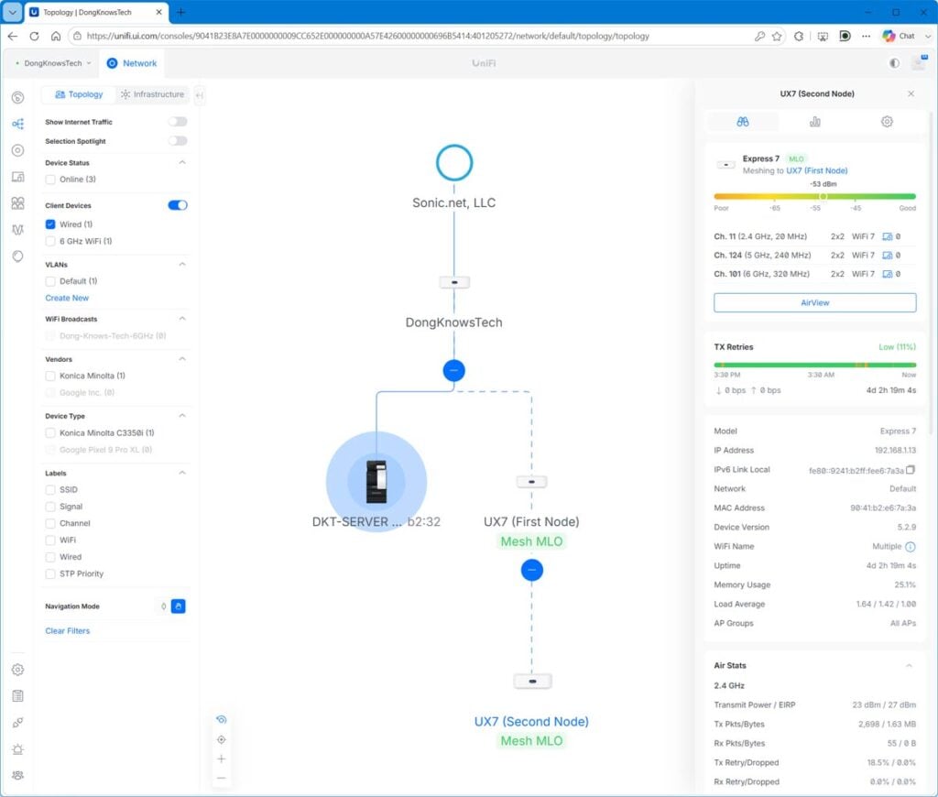938x797 pixels.
Task: Check the 6 GHz WiFi (1) checkbox
Action: click(50, 241)
